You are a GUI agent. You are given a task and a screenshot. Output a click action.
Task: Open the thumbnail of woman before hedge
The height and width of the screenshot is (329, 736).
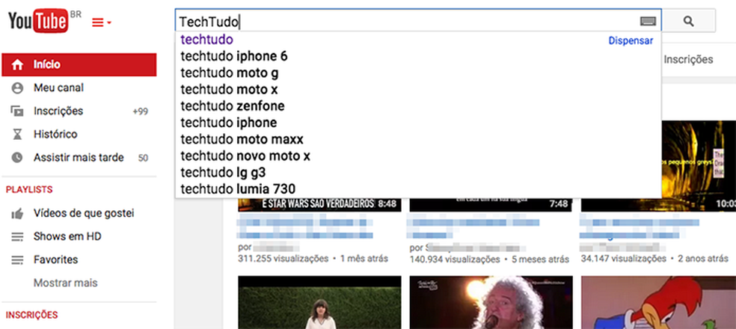click(x=319, y=302)
